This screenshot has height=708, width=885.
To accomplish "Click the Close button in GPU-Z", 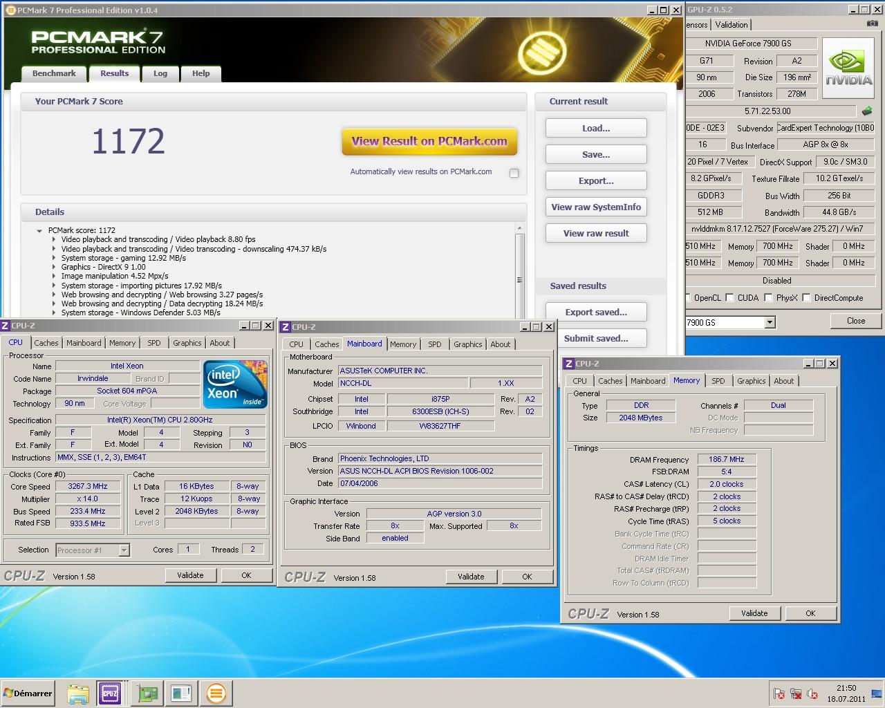I will click(856, 321).
